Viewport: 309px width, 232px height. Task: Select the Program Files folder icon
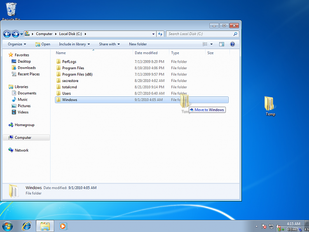coord(59,68)
